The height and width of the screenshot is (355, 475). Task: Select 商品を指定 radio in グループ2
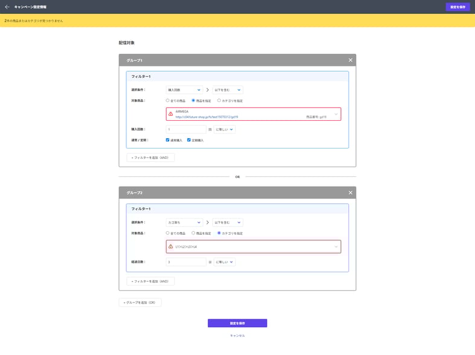pos(193,233)
